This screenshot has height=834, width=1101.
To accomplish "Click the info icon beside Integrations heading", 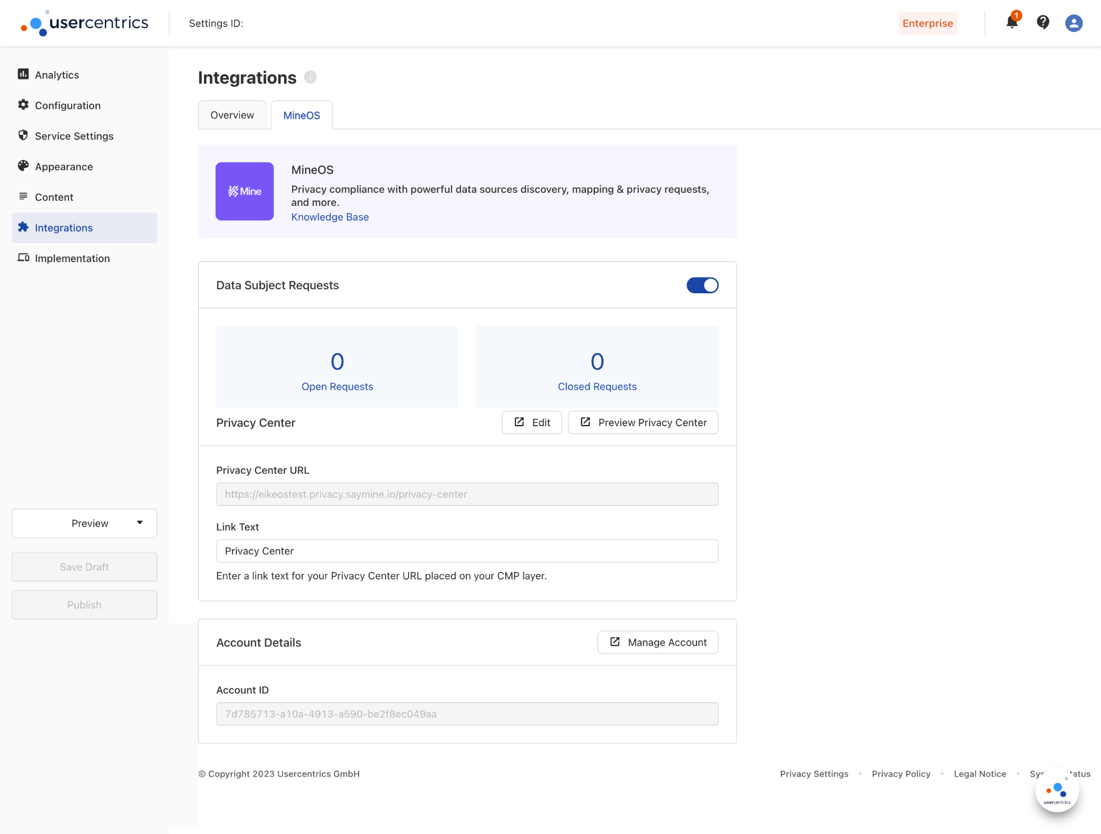I will [x=310, y=78].
